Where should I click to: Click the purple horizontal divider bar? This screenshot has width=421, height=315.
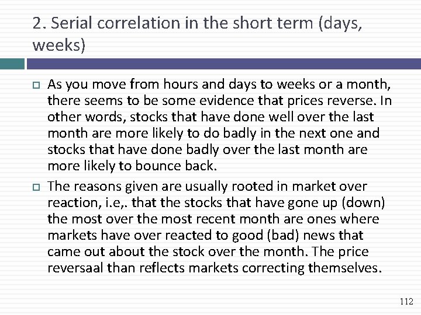[223, 64]
